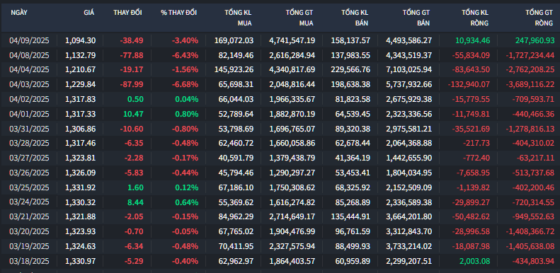Screen dimensions: 560x273
Task: Click the -6.43% change cell
Action: point(185,55)
